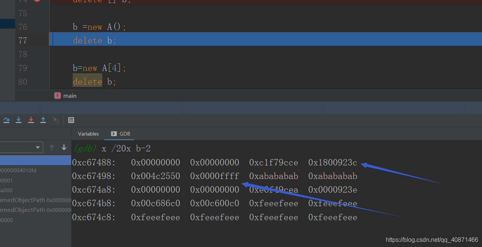Select the highlighted top stack frame
This screenshot has height=247, width=482.
[36, 160]
